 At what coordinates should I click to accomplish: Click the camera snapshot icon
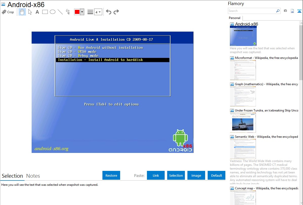point(285,11)
